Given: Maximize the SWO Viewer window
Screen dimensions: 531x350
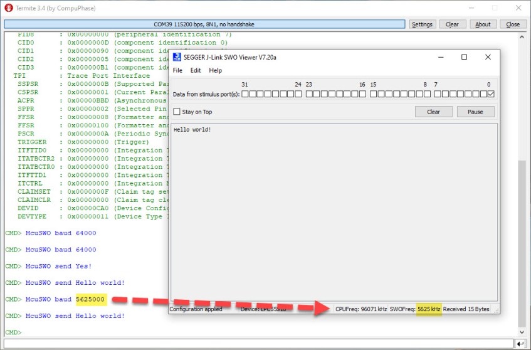Looking at the screenshot, I should pos(464,57).
